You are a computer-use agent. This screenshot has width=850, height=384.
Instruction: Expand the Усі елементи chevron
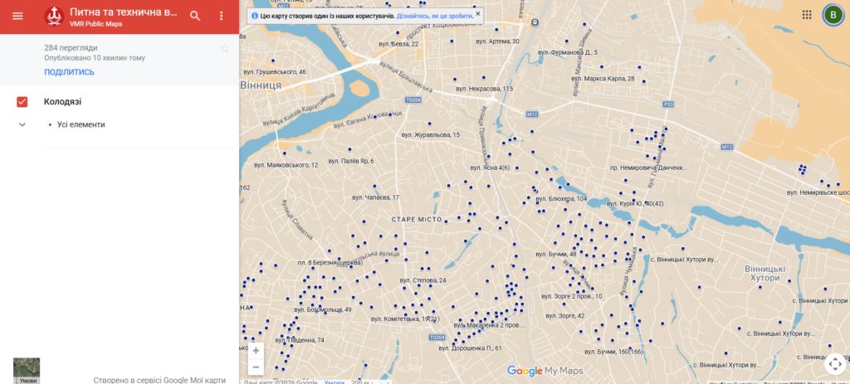click(x=22, y=124)
